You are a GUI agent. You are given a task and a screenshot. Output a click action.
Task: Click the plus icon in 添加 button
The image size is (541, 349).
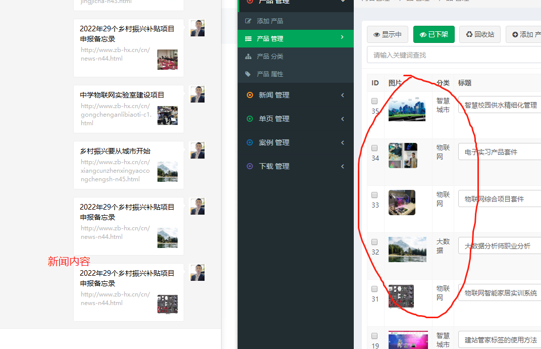click(515, 34)
